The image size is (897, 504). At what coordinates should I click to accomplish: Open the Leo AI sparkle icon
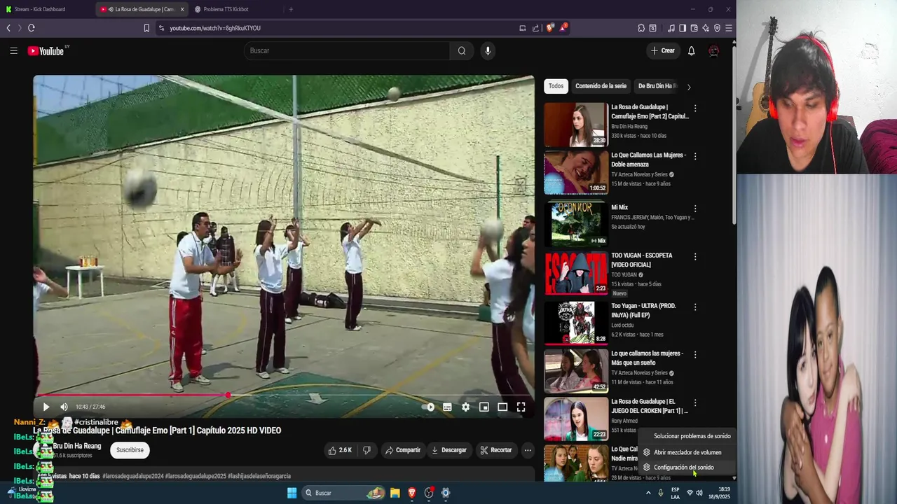point(706,28)
